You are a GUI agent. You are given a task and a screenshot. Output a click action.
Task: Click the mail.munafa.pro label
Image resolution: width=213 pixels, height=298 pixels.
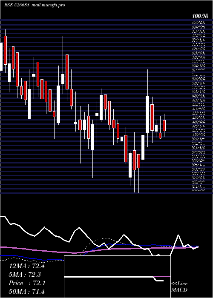(48, 5)
